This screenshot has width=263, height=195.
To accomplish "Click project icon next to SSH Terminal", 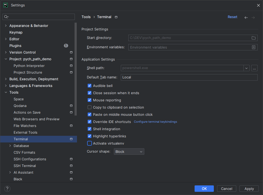I will click(x=71, y=166).
